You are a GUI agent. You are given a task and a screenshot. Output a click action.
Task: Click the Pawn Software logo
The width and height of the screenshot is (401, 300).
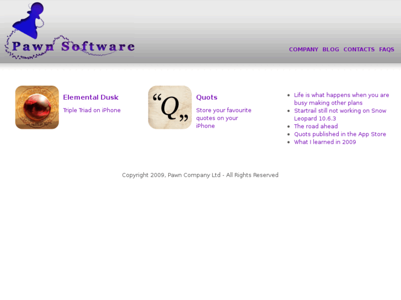69,31
